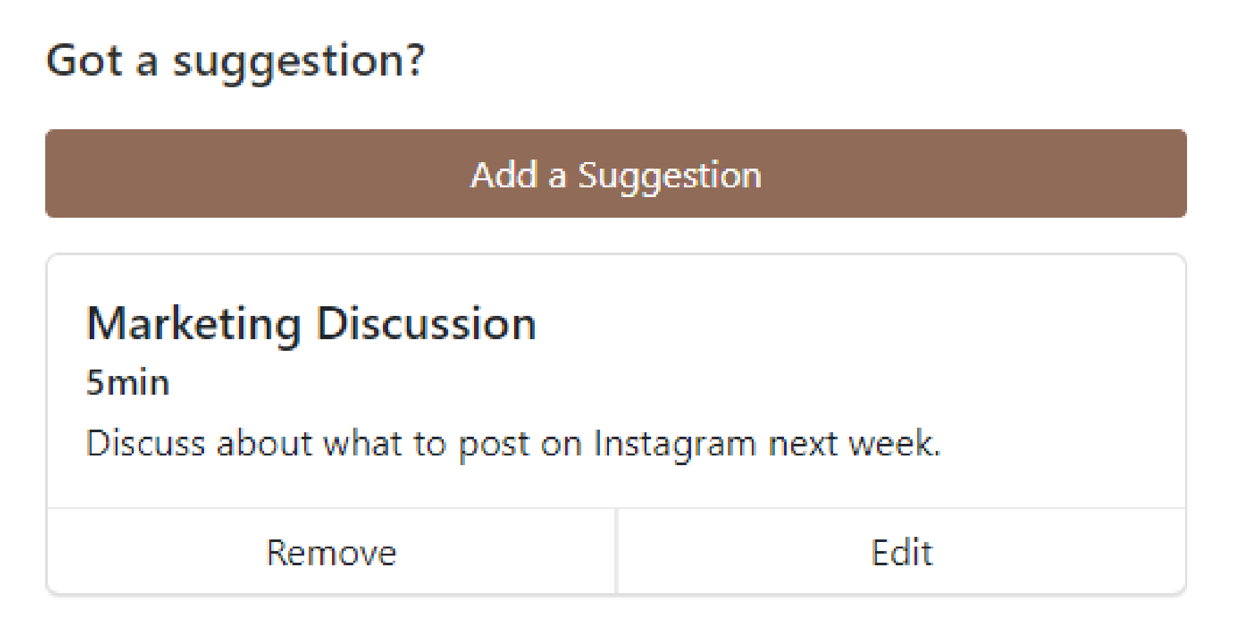Viewport: 1240px width, 626px height.
Task: Modify the 5min suggestion using Edit
Action: [x=902, y=551]
